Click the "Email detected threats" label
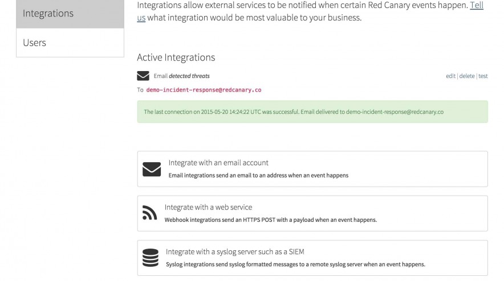 181,76
